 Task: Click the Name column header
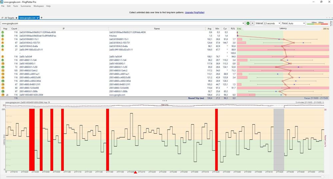pyautogui.click(x=157, y=29)
